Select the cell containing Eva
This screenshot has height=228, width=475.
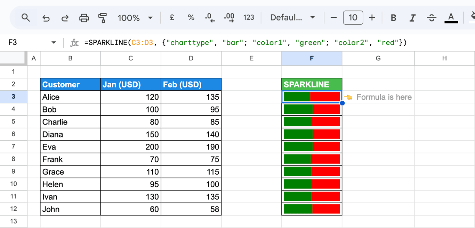coord(70,147)
